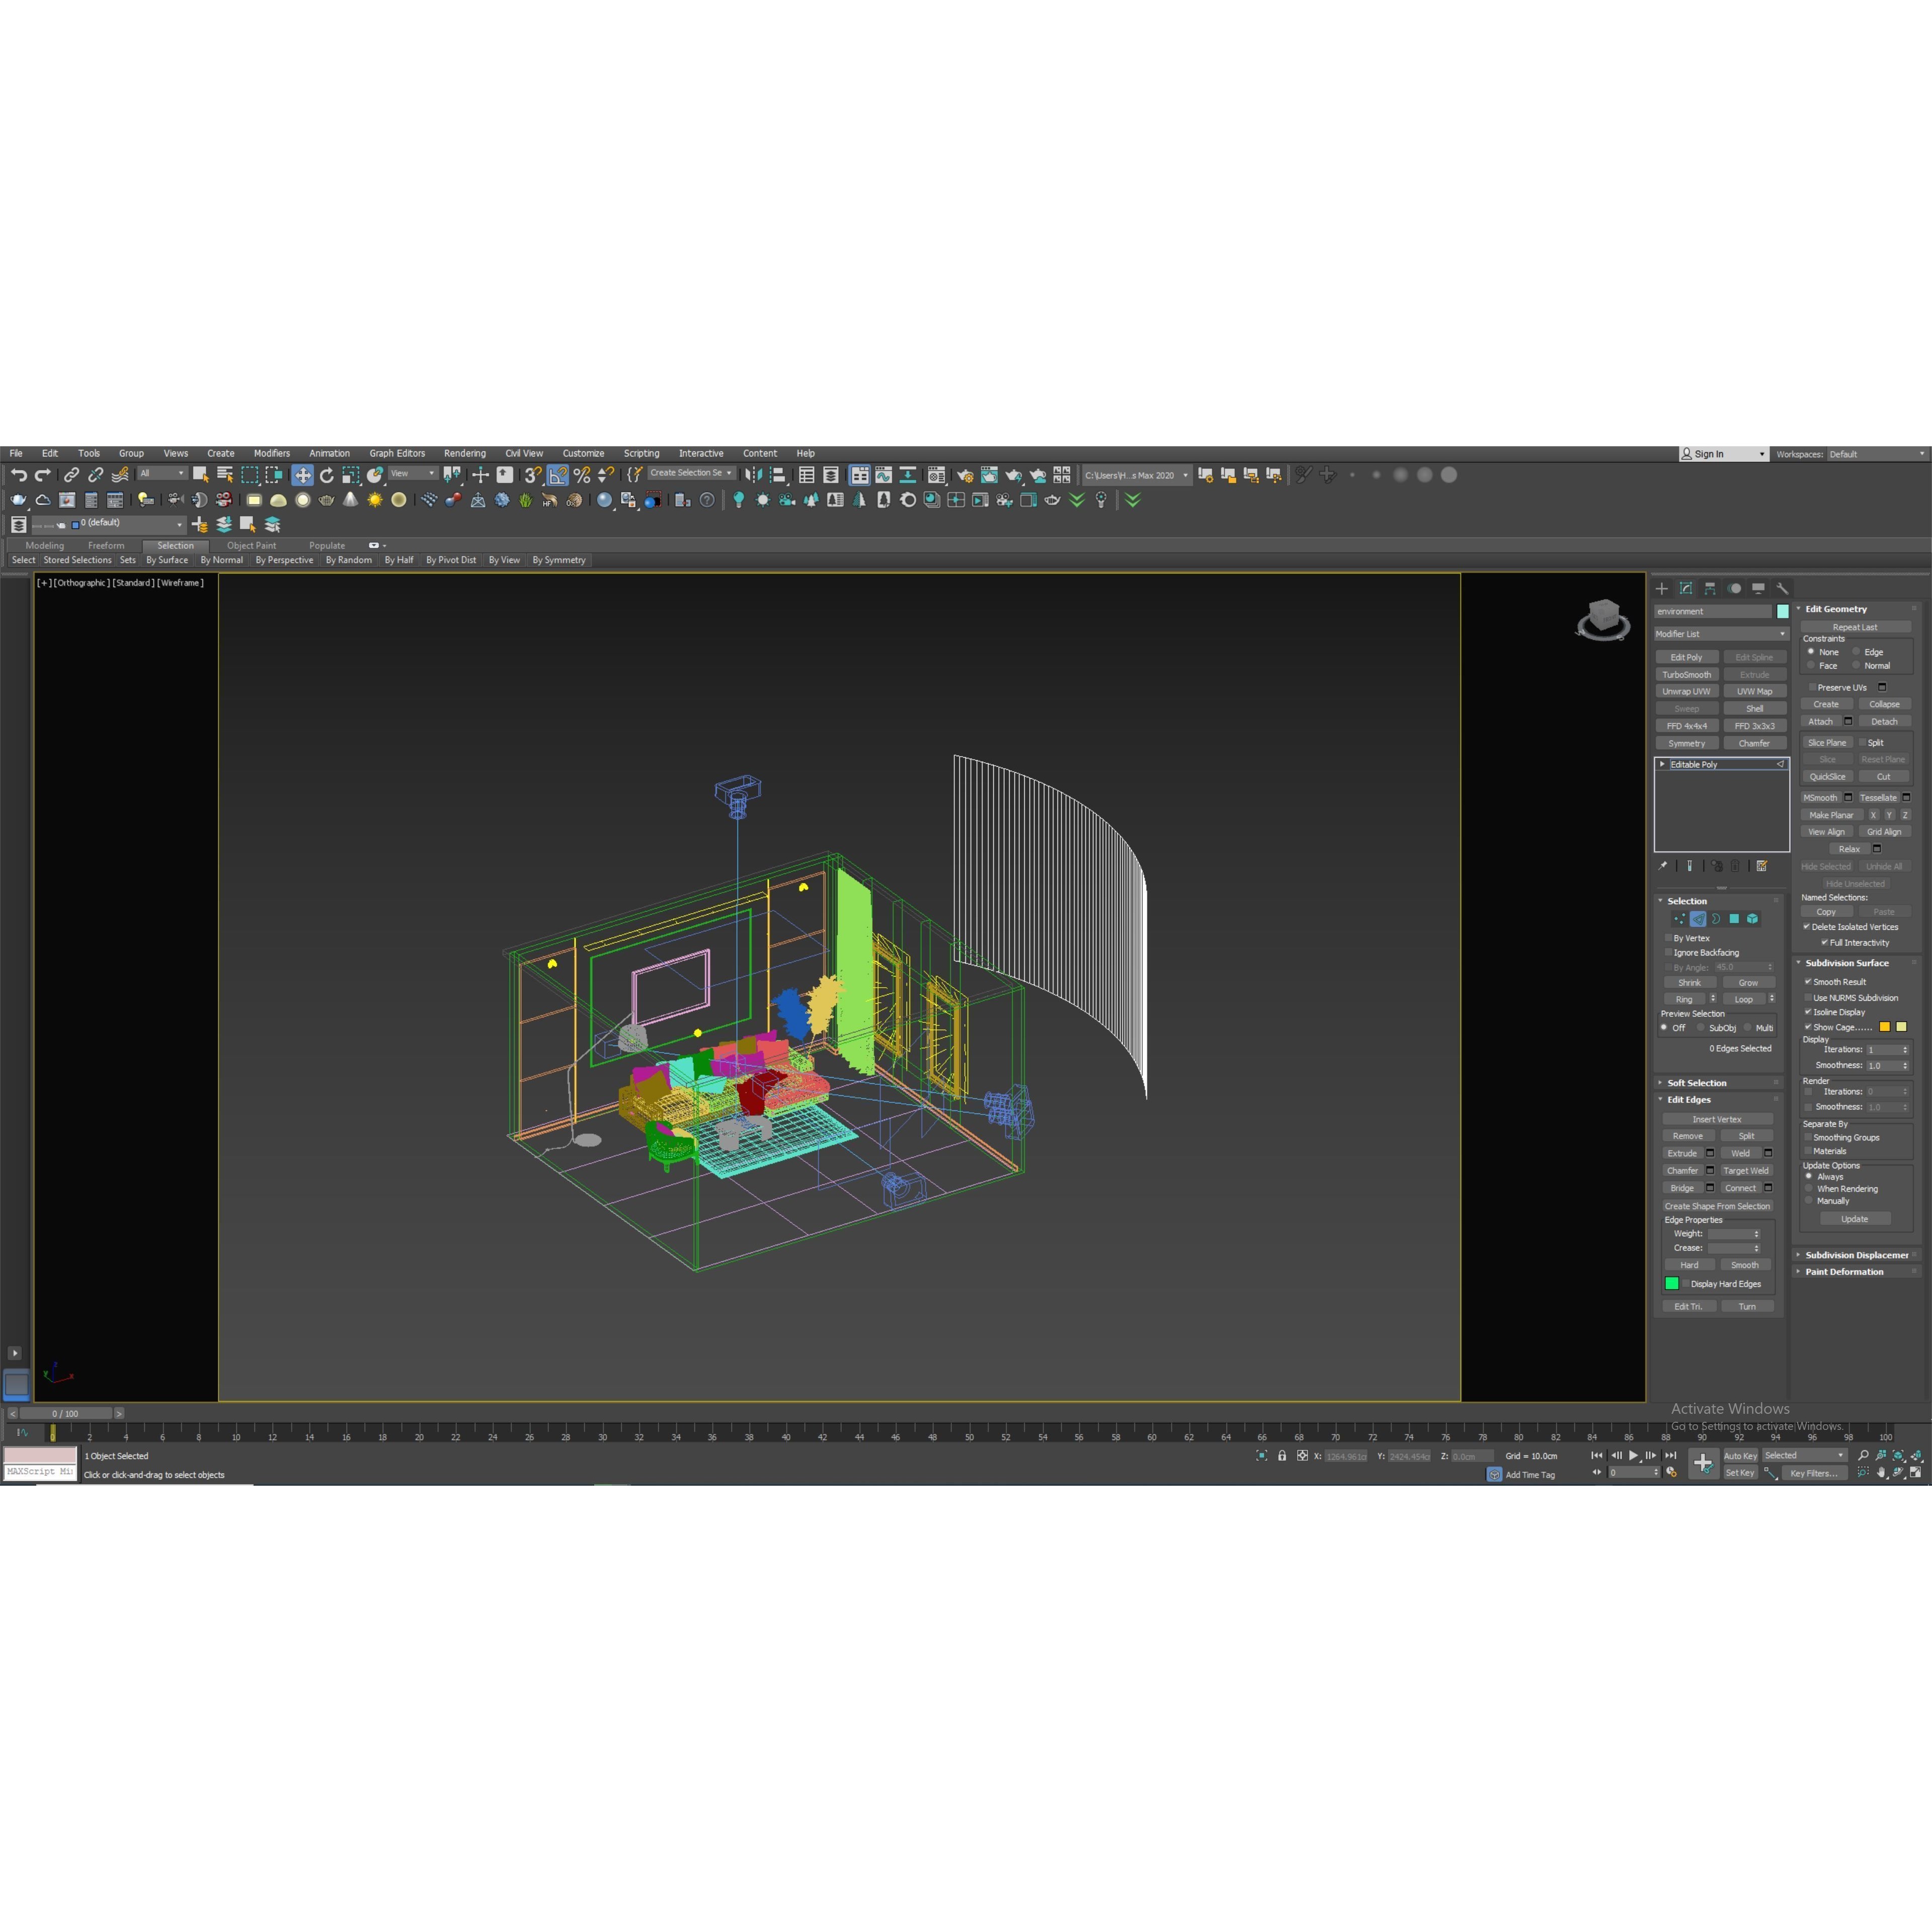
Task: Enable the Preserve UVs checkbox
Action: coord(1812,687)
